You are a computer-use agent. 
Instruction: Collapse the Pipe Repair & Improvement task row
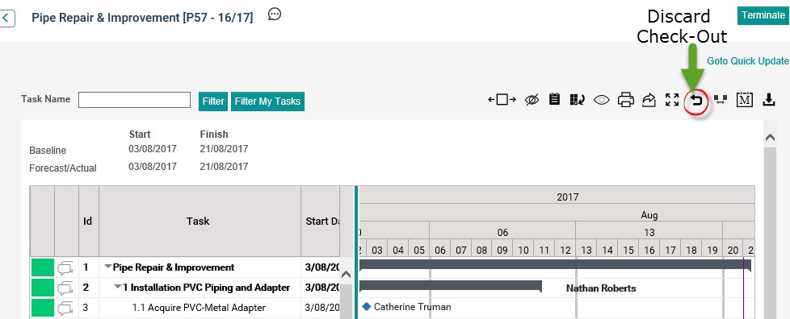[x=107, y=267]
